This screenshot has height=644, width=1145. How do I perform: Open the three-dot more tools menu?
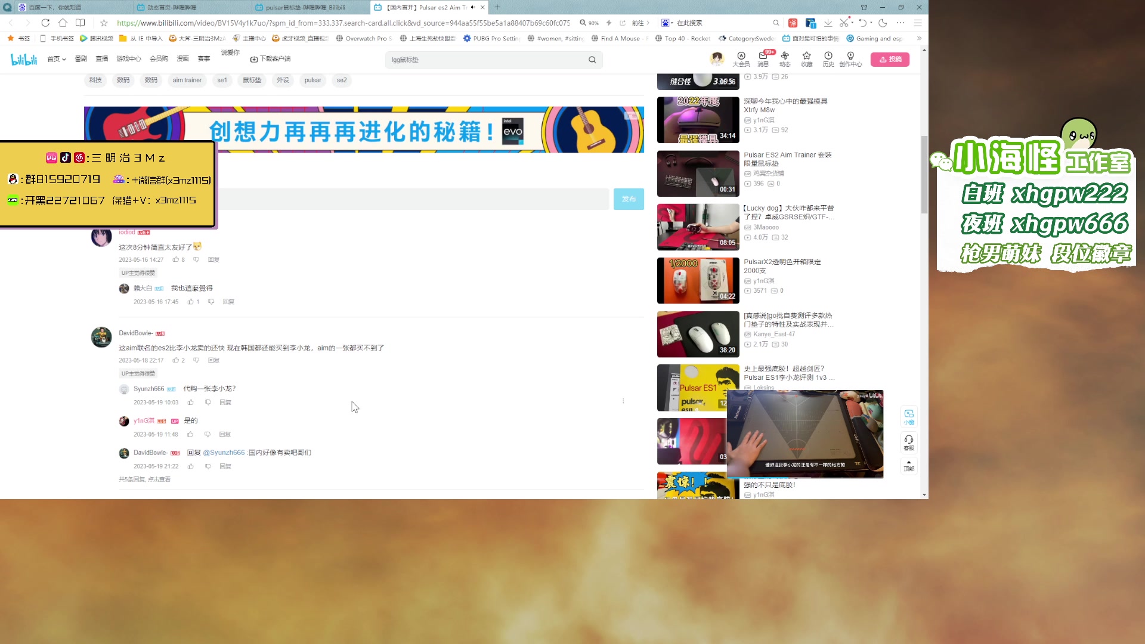tap(900, 23)
